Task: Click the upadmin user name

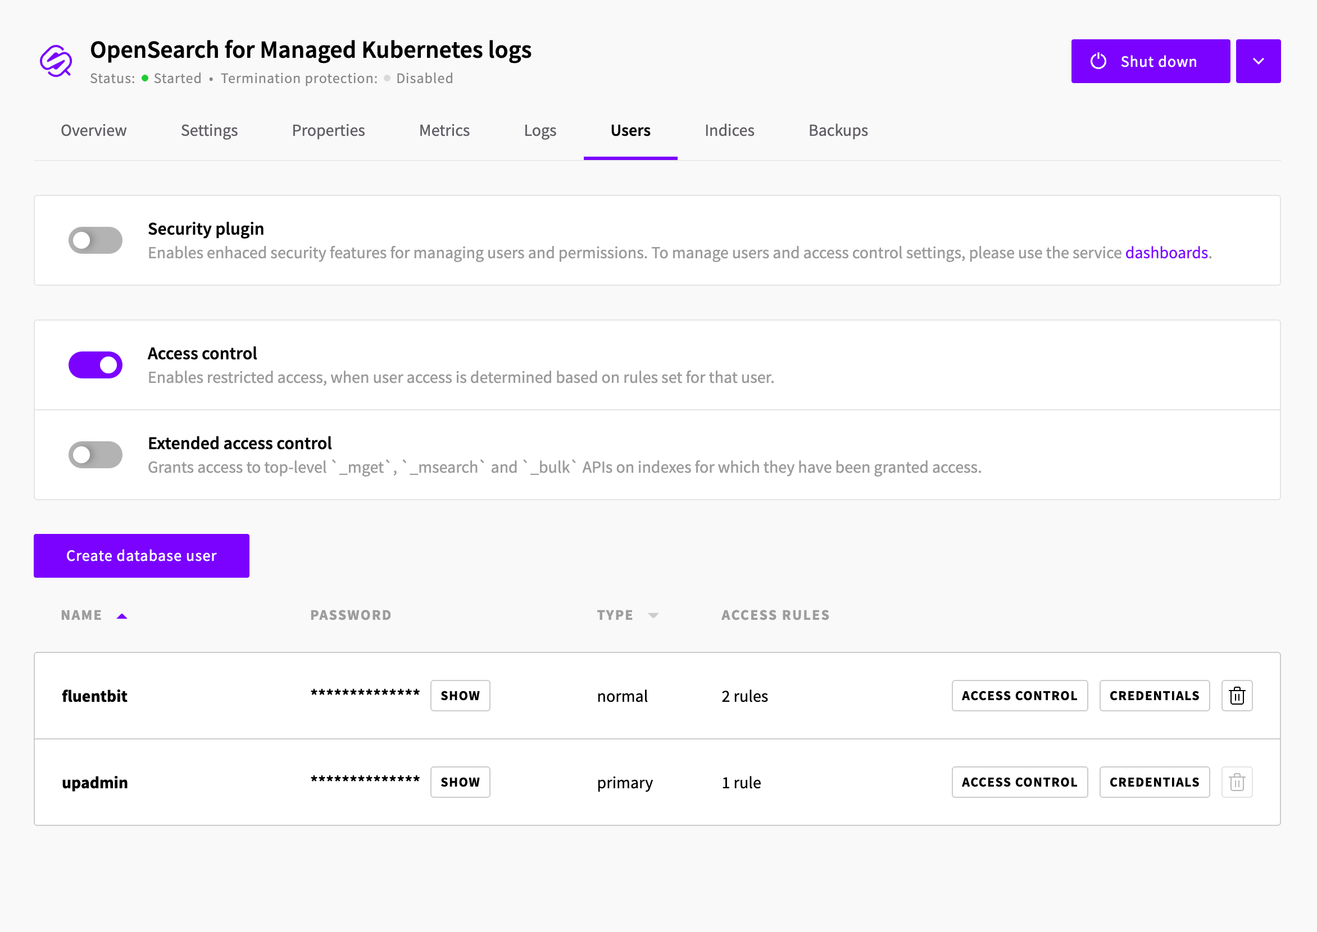Action: [95, 783]
